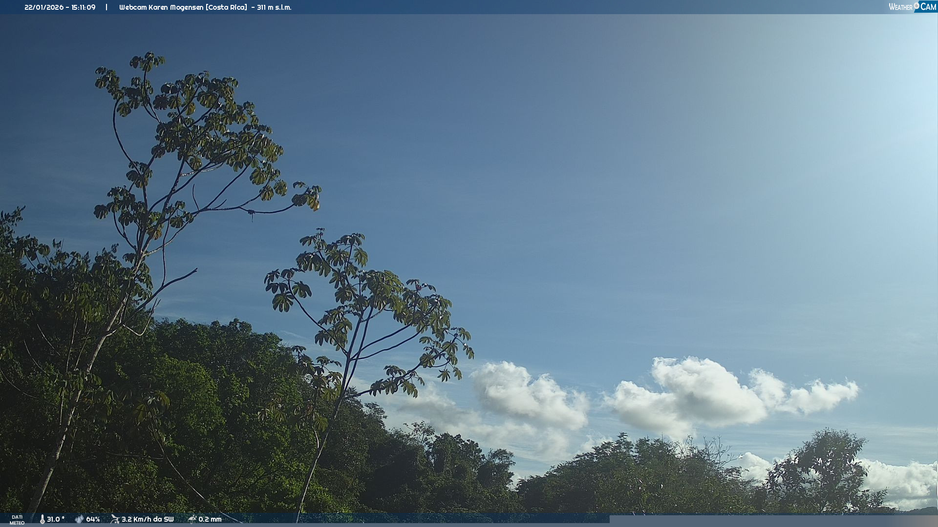Click the [Costa Rica] text in header
938x527 pixels.
click(x=226, y=7)
